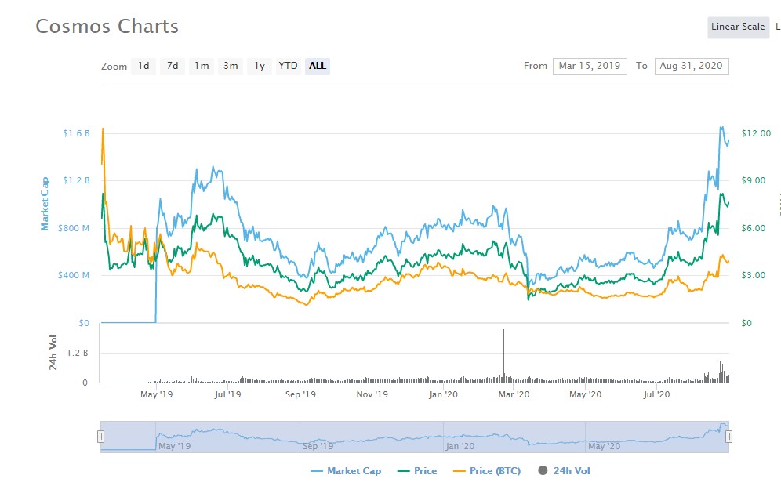
Task: Grab the right navigator range handle
Action: (728, 437)
